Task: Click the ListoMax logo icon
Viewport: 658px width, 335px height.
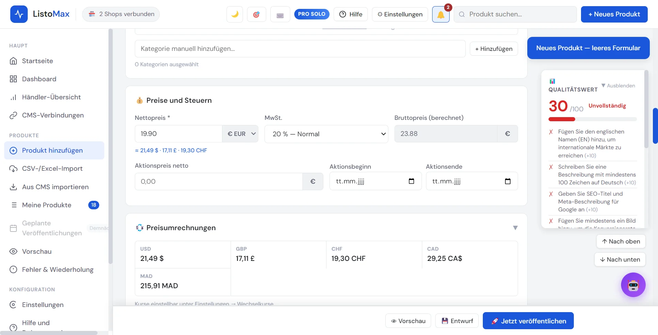Action: [x=19, y=14]
